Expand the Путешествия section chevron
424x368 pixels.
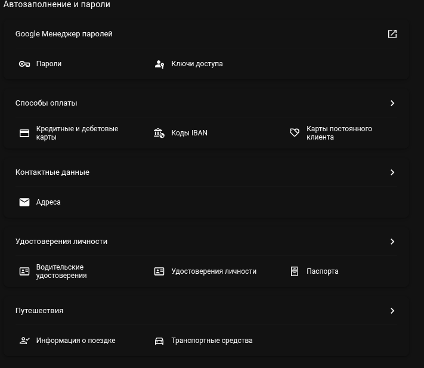392,311
